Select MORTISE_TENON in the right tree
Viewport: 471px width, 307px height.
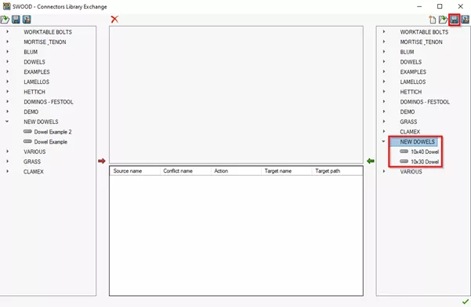pyautogui.click(x=421, y=42)
